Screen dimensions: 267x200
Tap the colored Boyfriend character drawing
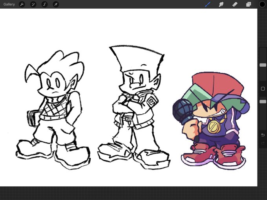click(211, 121)
